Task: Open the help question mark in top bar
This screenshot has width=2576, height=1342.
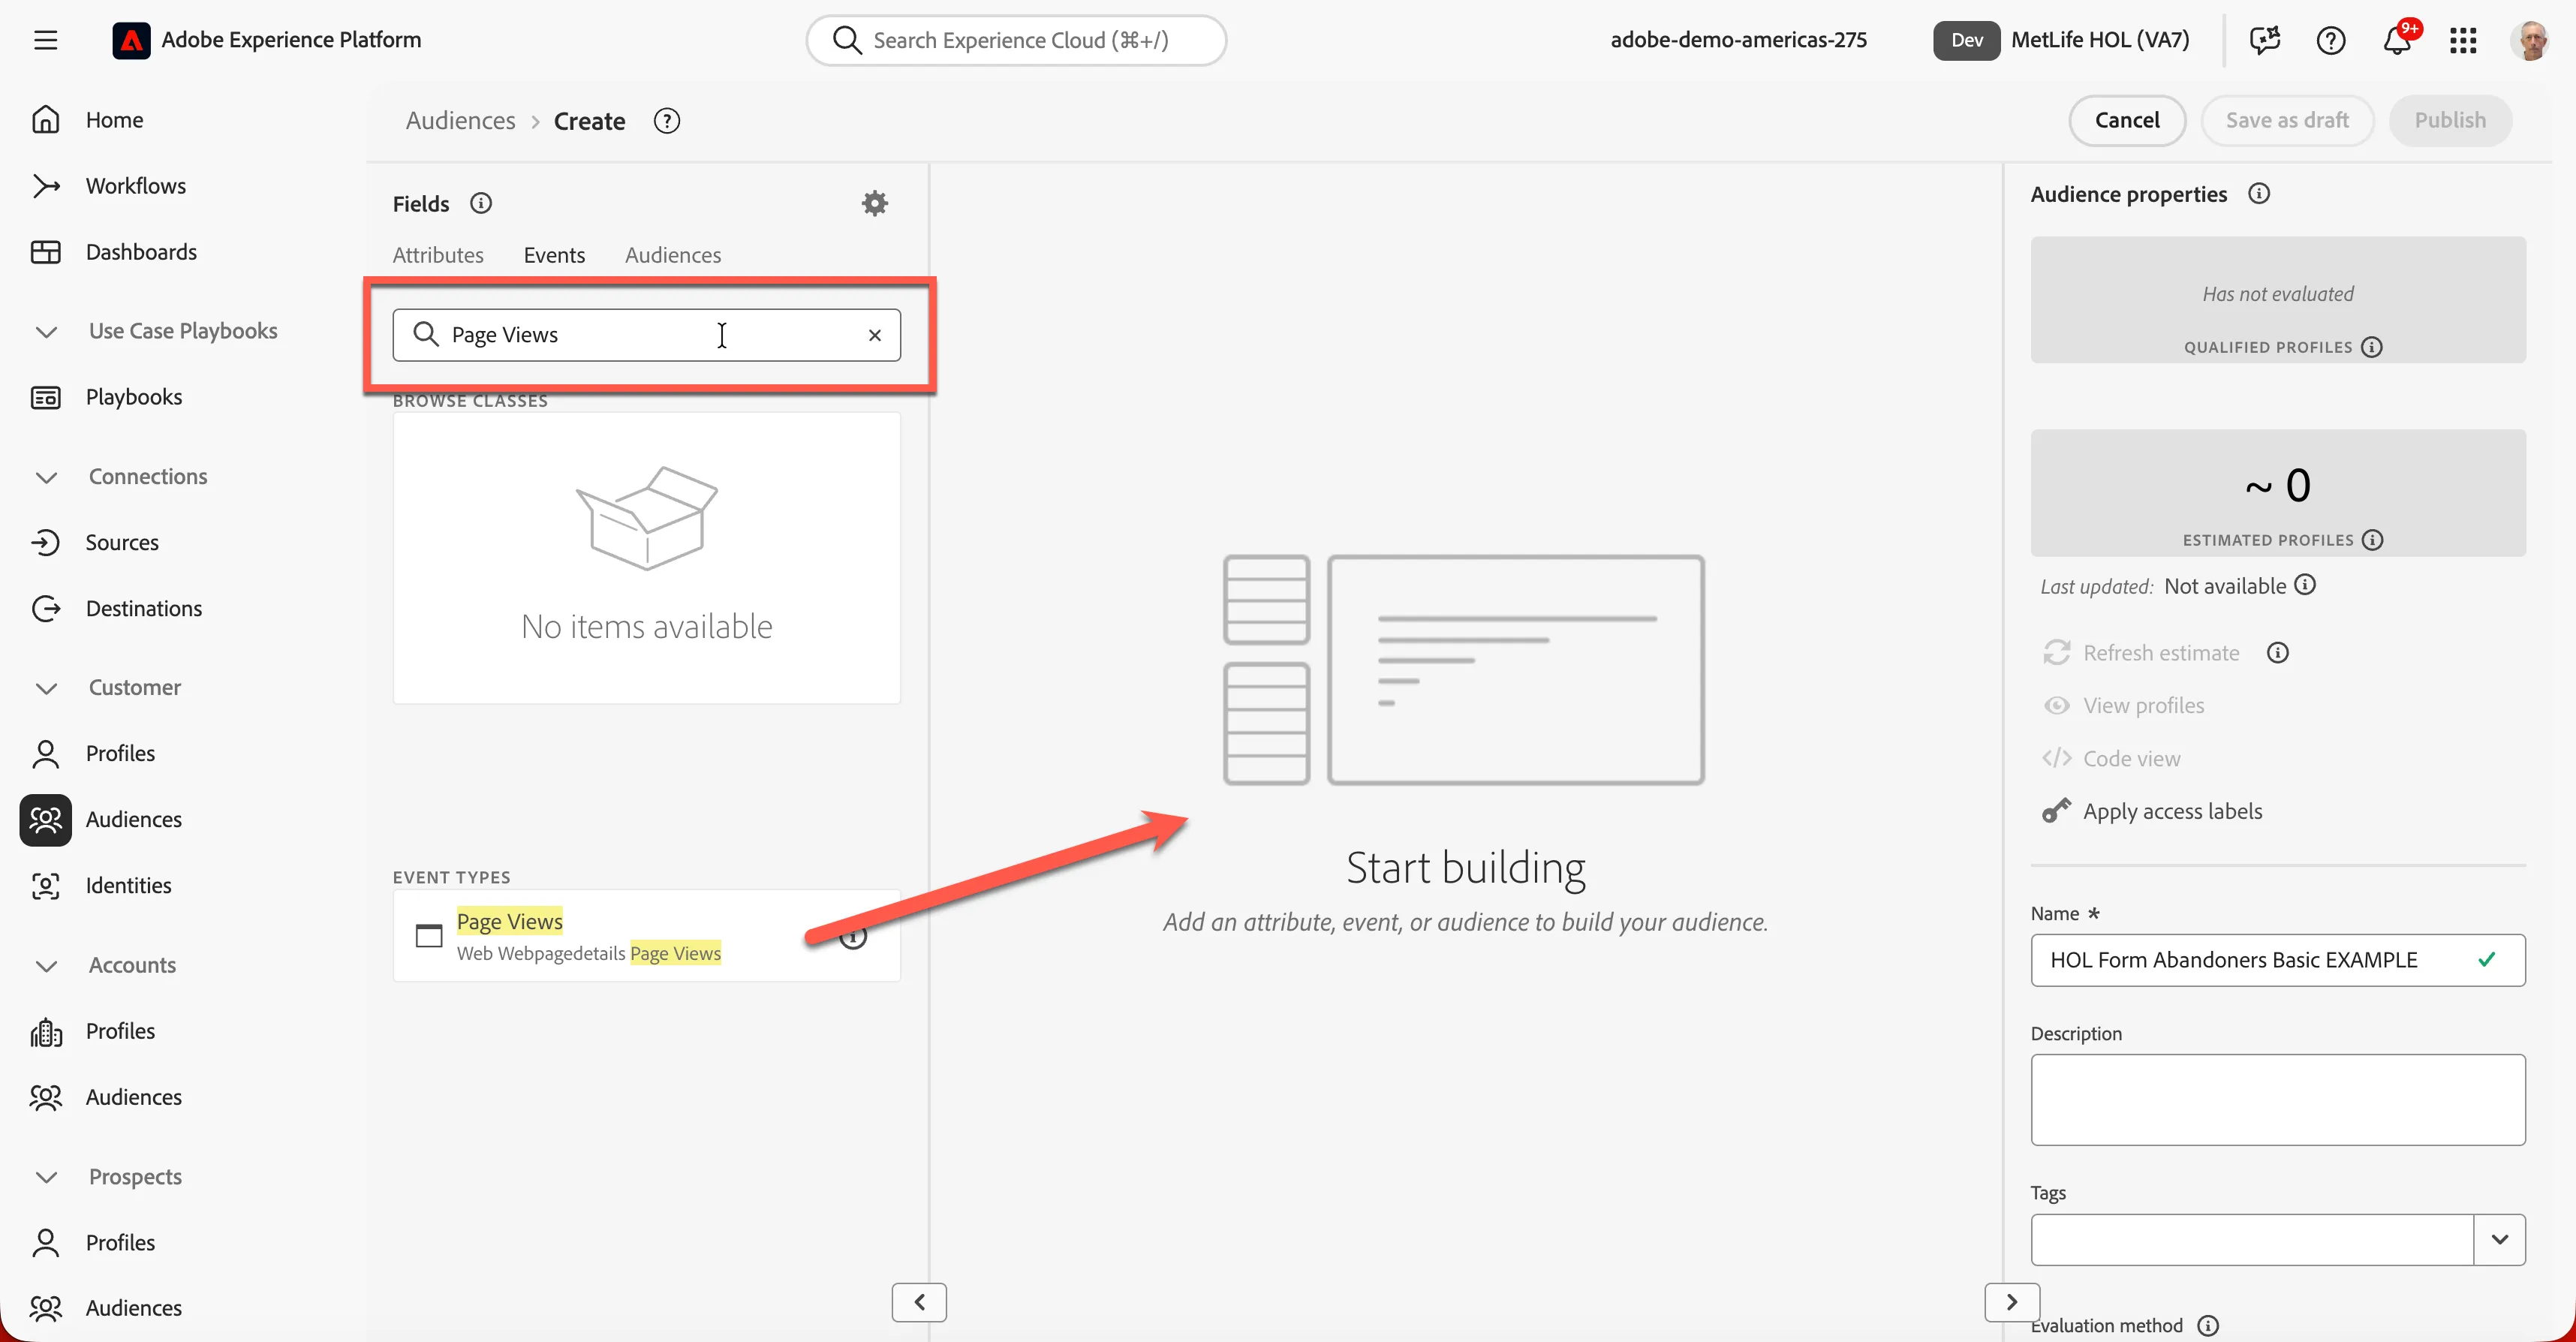Action: 2331,40
